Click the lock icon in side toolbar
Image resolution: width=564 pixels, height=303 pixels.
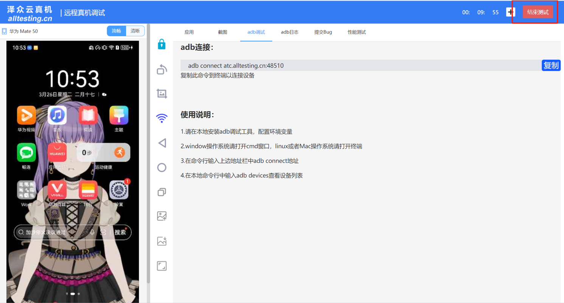(x=162, y=44)
